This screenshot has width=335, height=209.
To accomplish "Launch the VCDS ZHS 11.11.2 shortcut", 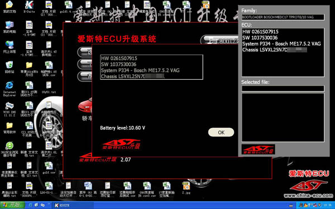I will 9,109.
